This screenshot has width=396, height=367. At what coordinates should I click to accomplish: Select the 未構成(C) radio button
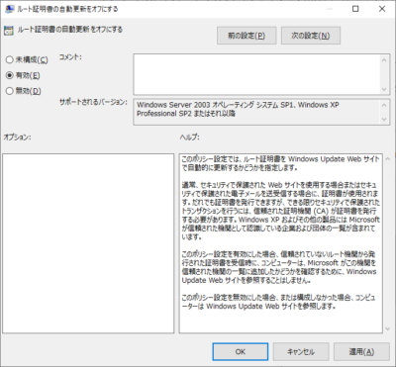27,59
